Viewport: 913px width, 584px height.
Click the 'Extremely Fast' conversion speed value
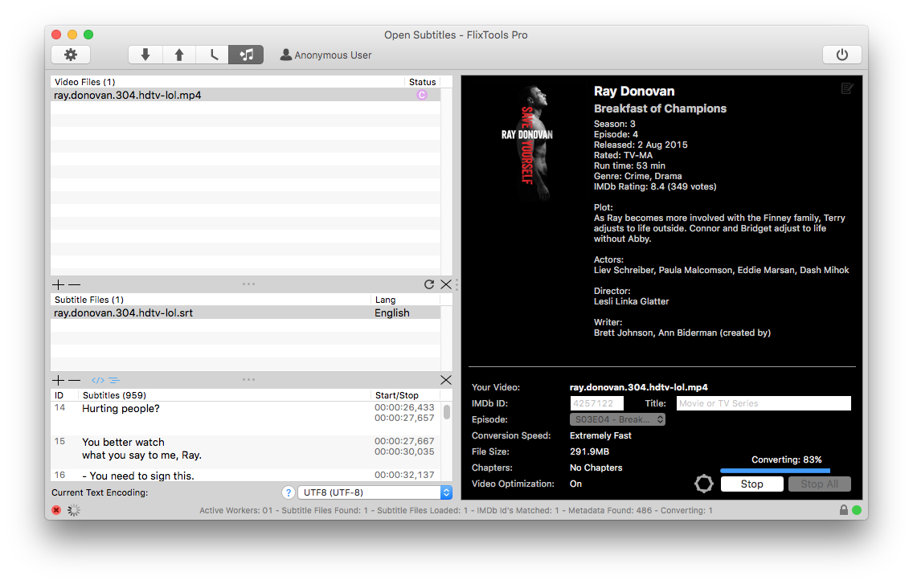600,435
